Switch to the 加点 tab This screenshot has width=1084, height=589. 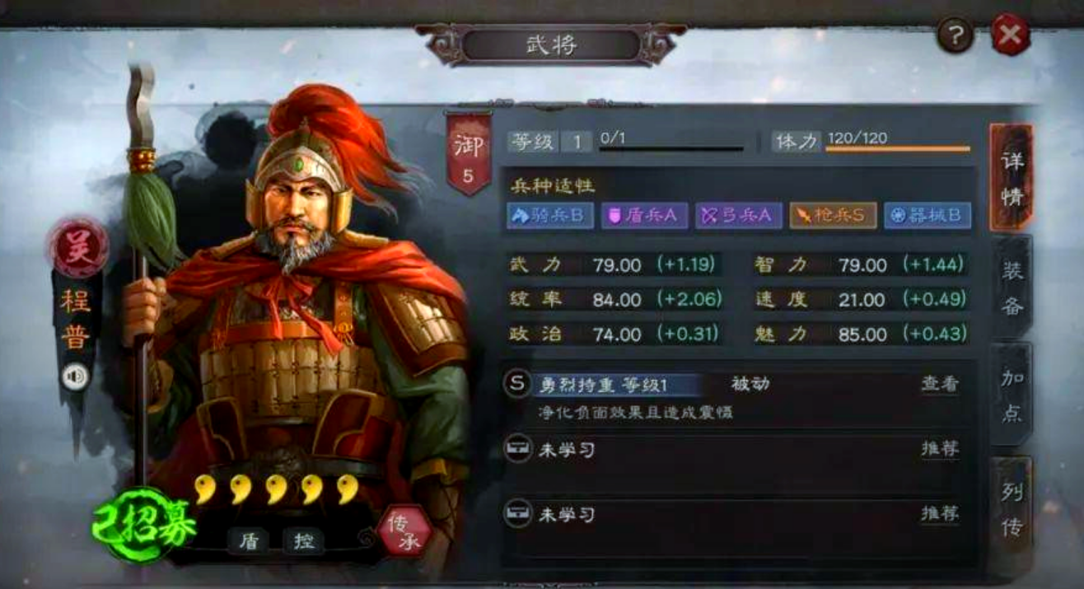coord(1012,395)
